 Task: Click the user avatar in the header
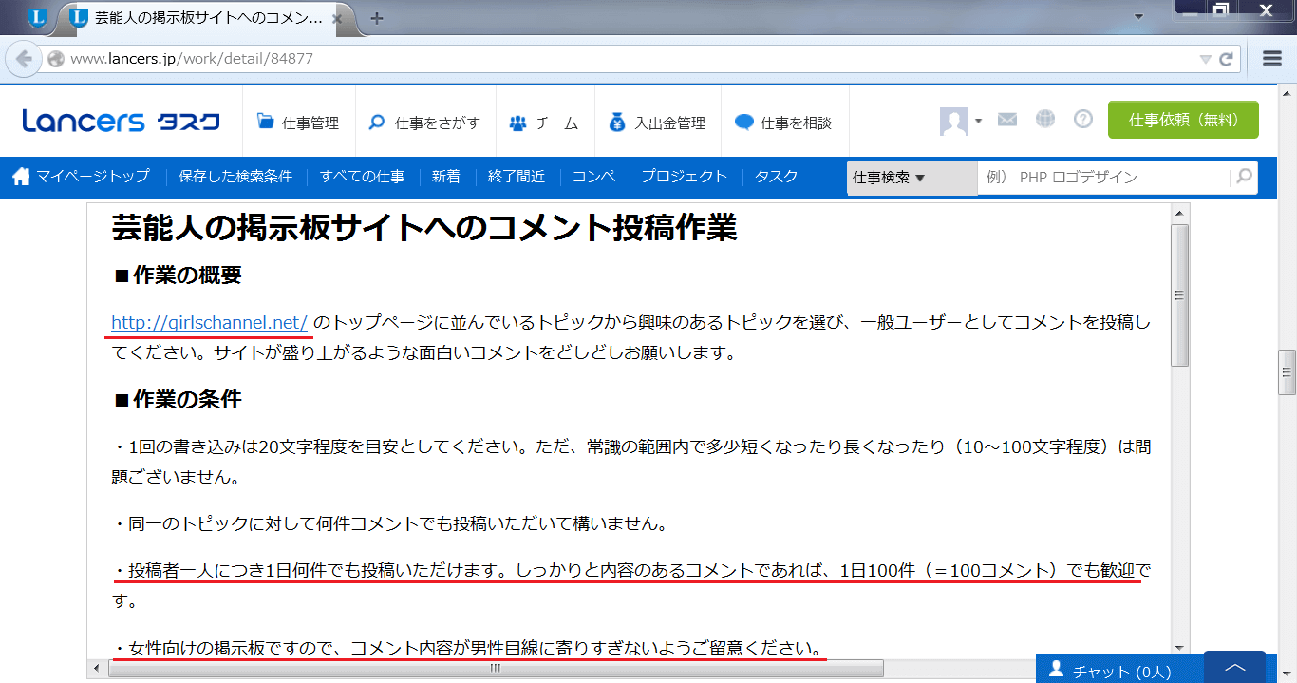[x=956, y=119]
